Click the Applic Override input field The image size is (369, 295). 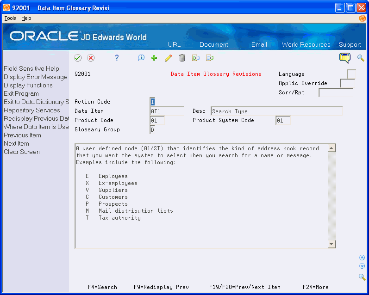coord(347,83)
